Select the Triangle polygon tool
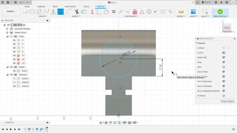Viewport: 237px width, 133px height. (53, 12)
